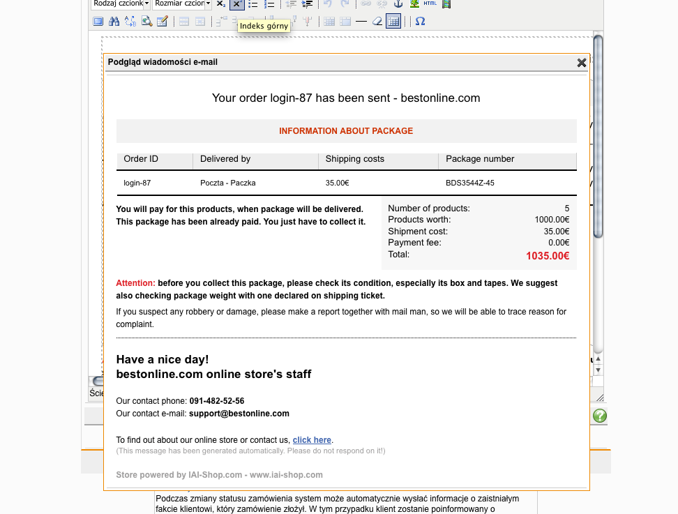Click 'Products worth:' value 1000.00€
678x514 pixels.
coord(552,220)
